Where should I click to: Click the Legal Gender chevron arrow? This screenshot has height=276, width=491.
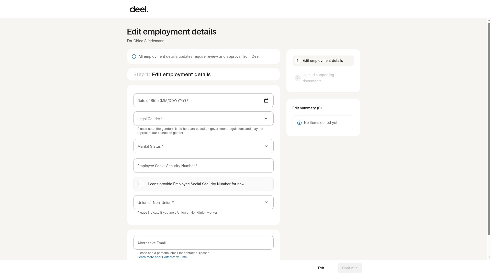point(266,119)
